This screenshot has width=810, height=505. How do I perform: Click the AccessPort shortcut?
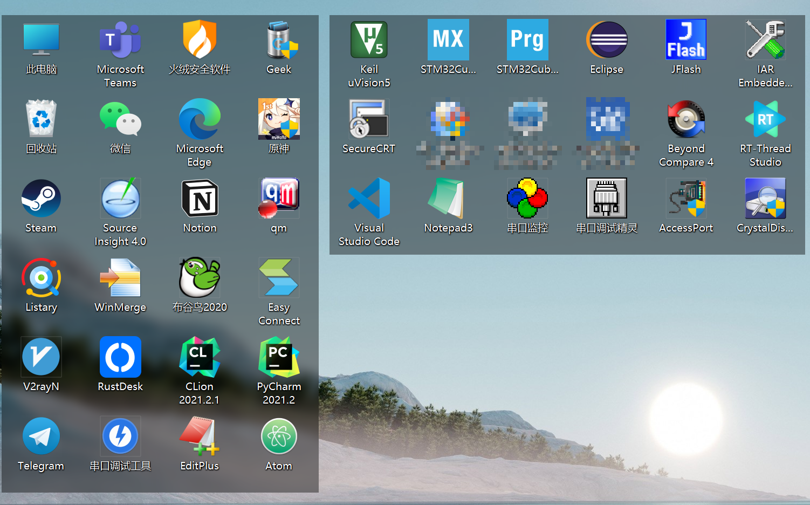pyautogui.click(x=686, y=199)
